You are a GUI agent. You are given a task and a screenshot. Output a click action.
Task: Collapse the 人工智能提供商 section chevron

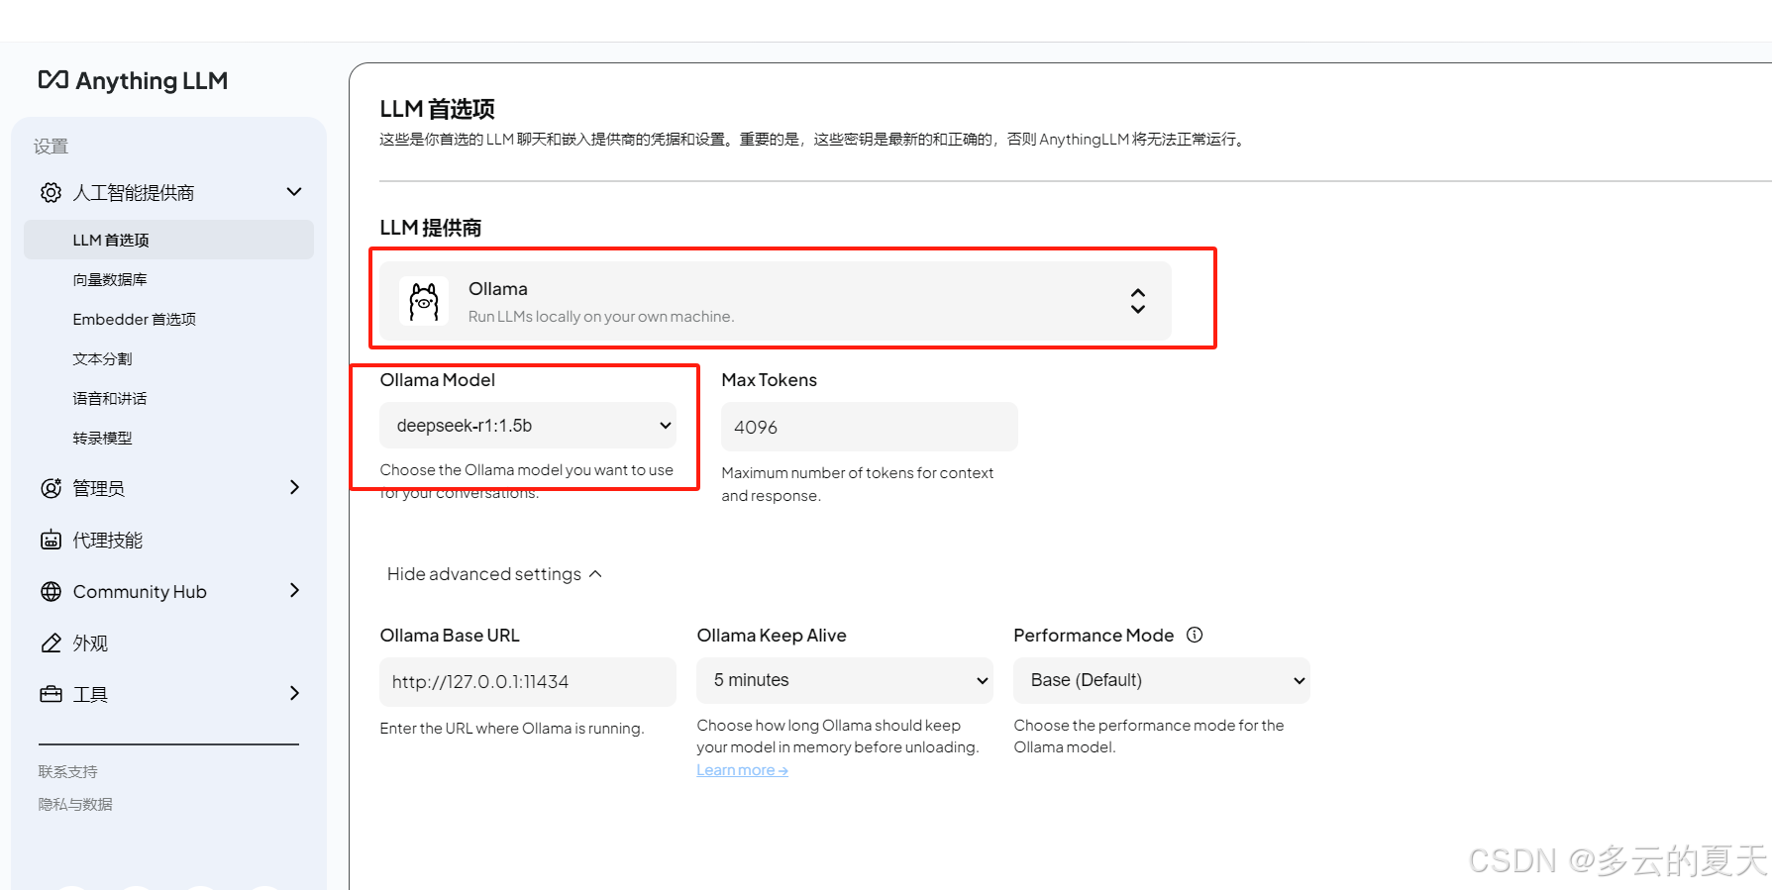pos(294,191)
